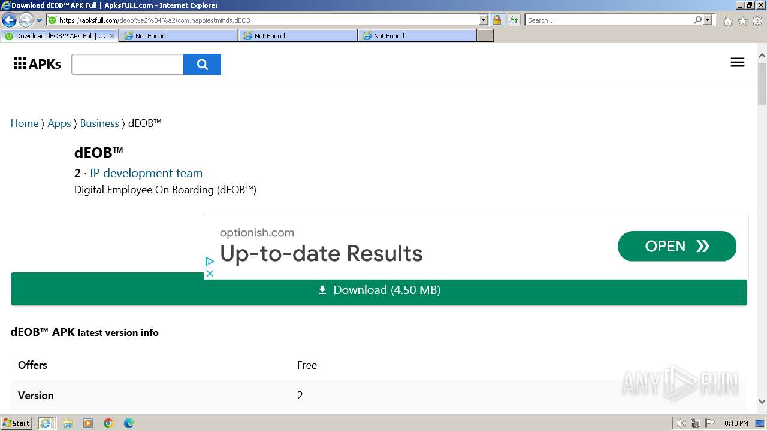This screenshot has width=767, height=431.
Task: Click the 8:10 PM system clock
Action: click(x=736, y=423)
